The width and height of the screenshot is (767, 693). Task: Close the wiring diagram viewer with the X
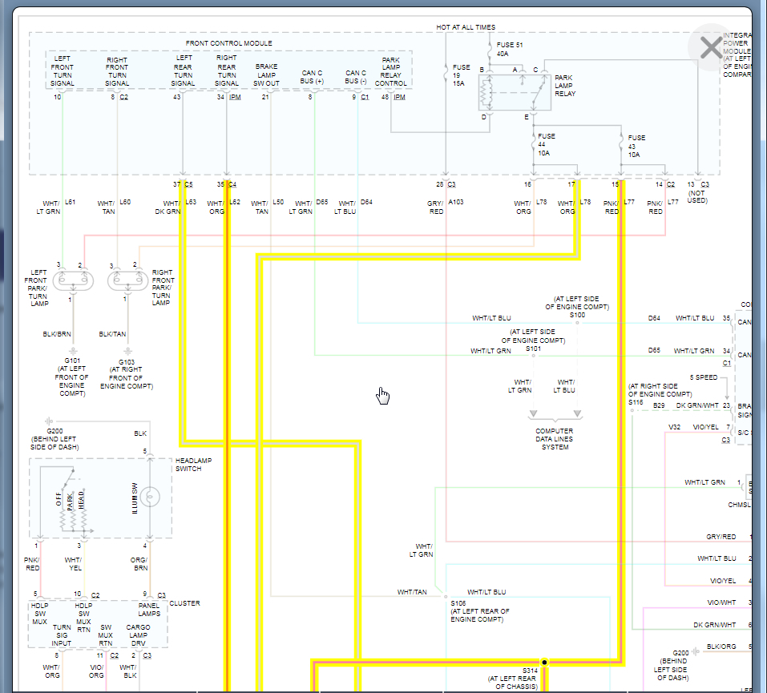[710, 47]
